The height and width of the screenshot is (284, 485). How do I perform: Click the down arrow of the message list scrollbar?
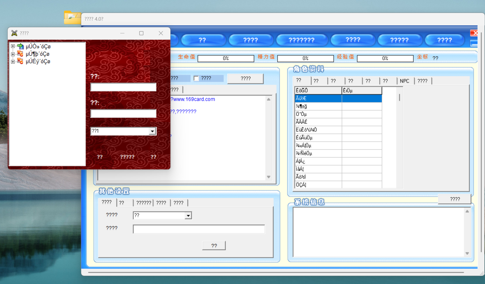[269, 177]
